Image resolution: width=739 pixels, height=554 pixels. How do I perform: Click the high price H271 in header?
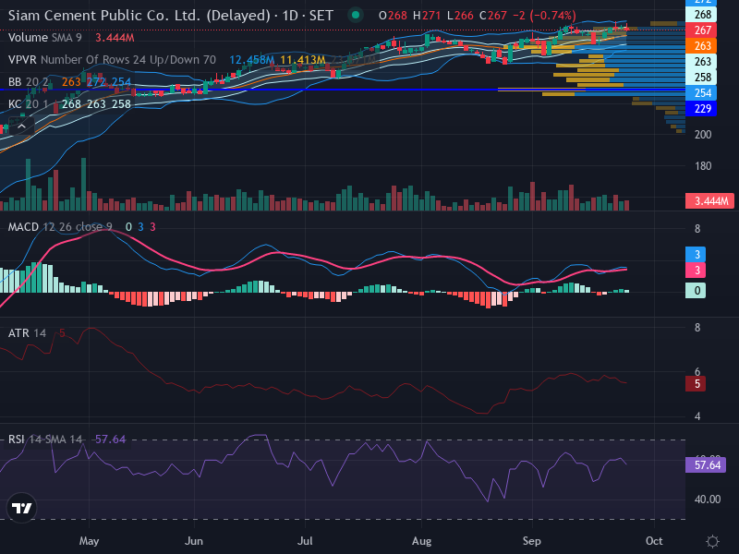click(427, 16)
